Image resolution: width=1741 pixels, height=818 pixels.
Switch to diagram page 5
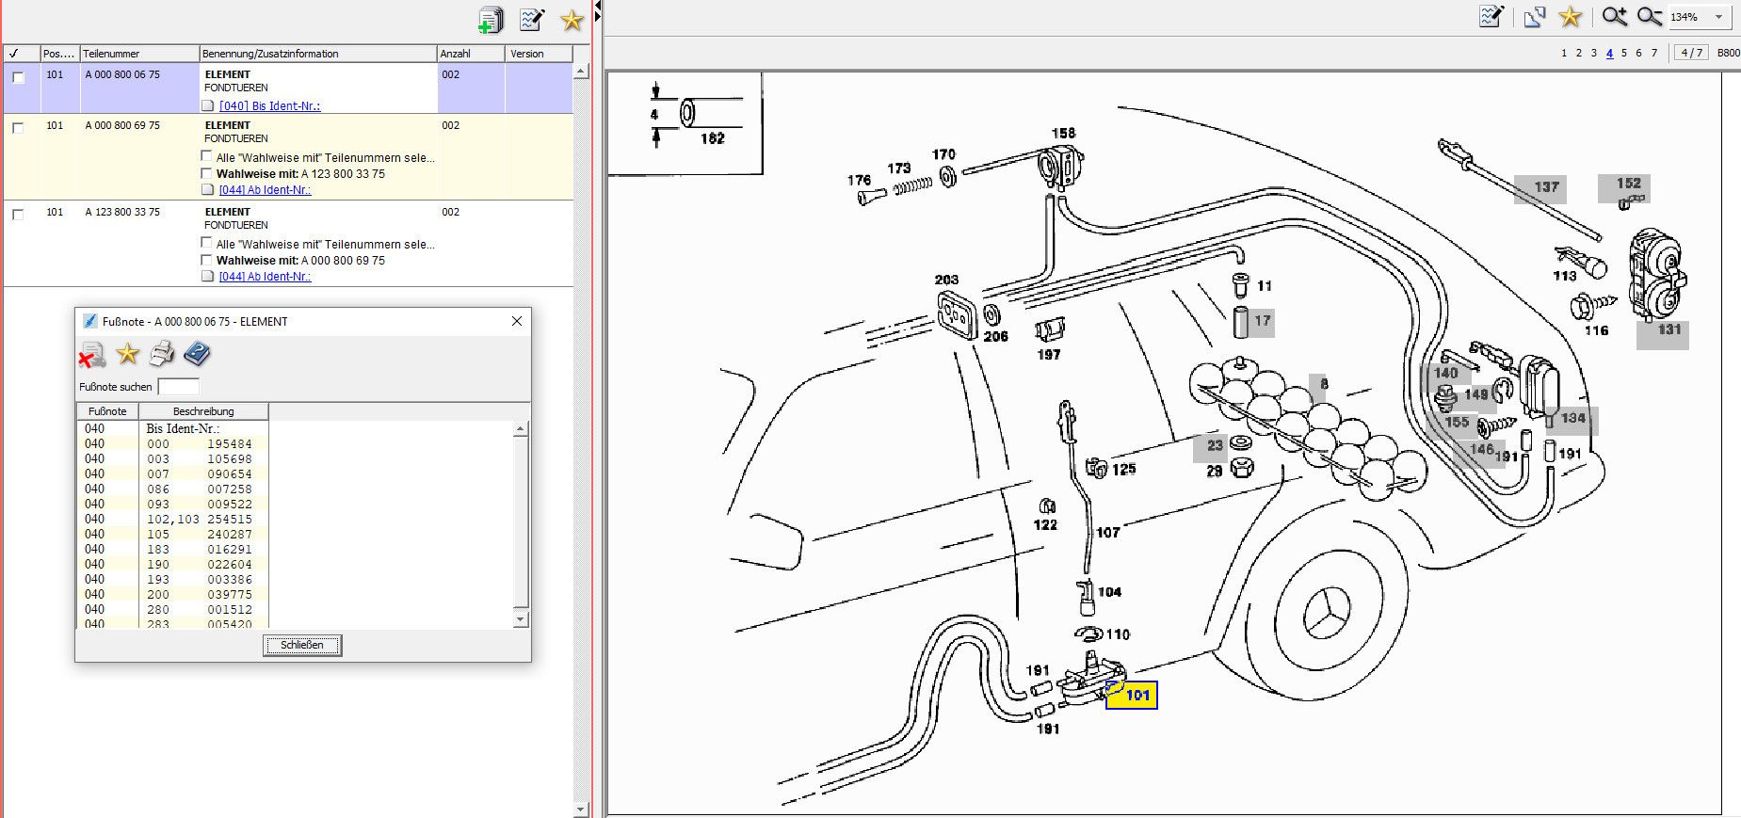[1624, 53]
